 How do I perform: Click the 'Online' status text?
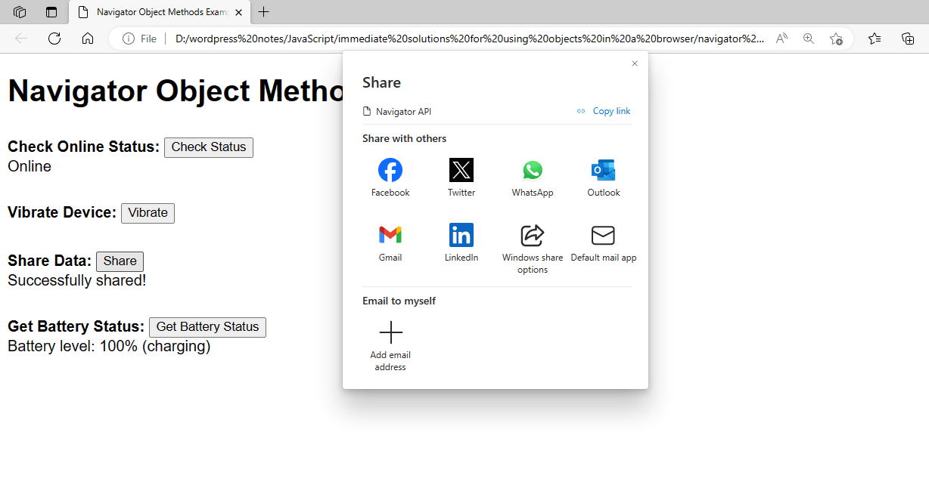(x=30, y=166)
